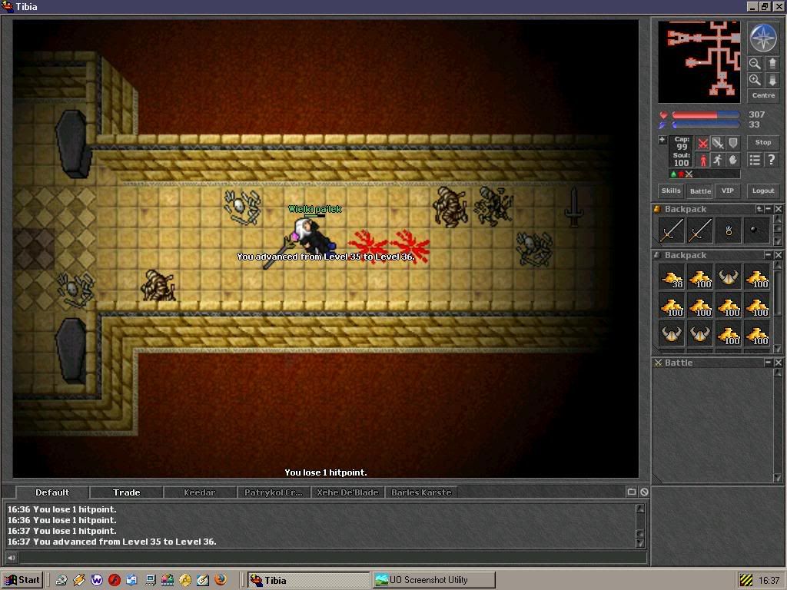The width and height of the screenshot is (787, 590).
Task: Click the red hitpoints bar
Action: (x=706, y=115)
